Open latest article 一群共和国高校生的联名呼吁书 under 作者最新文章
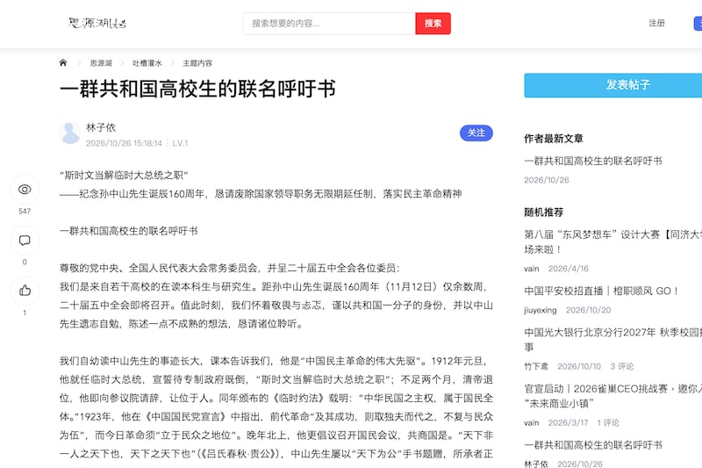 (x=593, y=161)
